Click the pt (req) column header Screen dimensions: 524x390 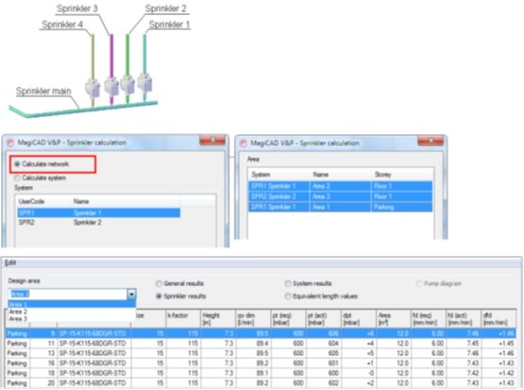pos(288,318)
